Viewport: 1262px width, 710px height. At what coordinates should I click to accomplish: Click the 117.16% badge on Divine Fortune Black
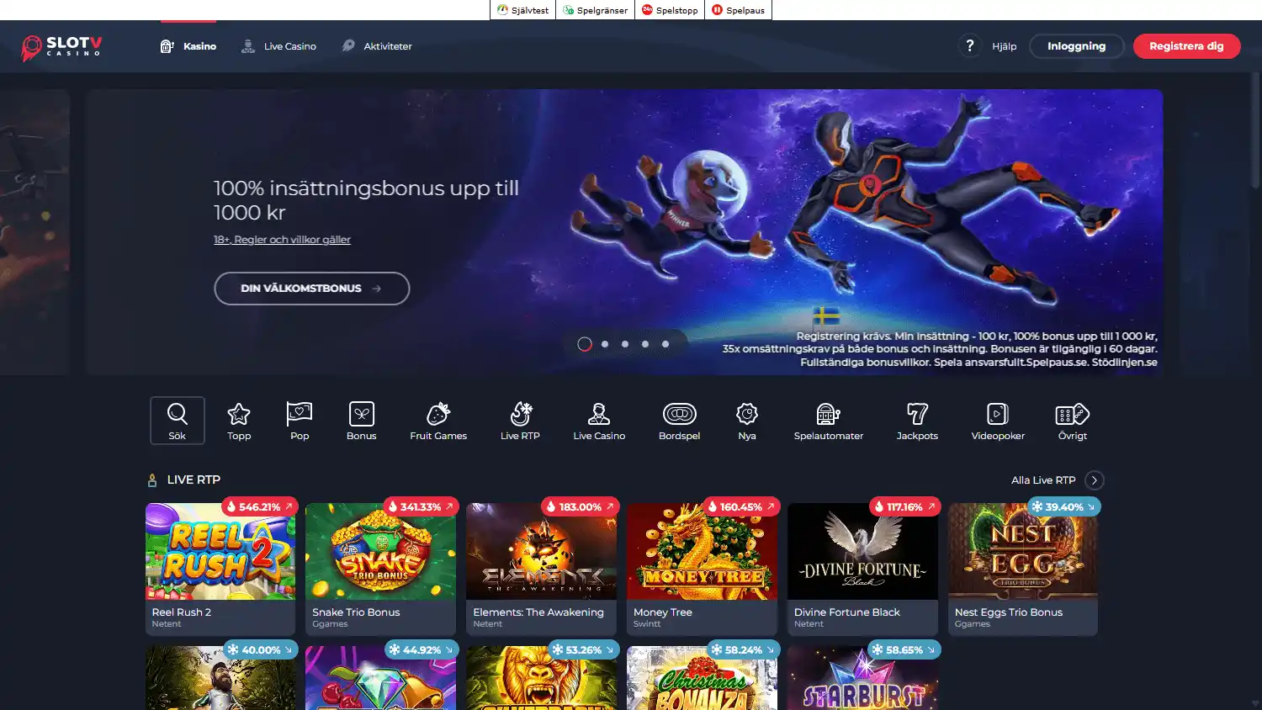pos(904,506)
